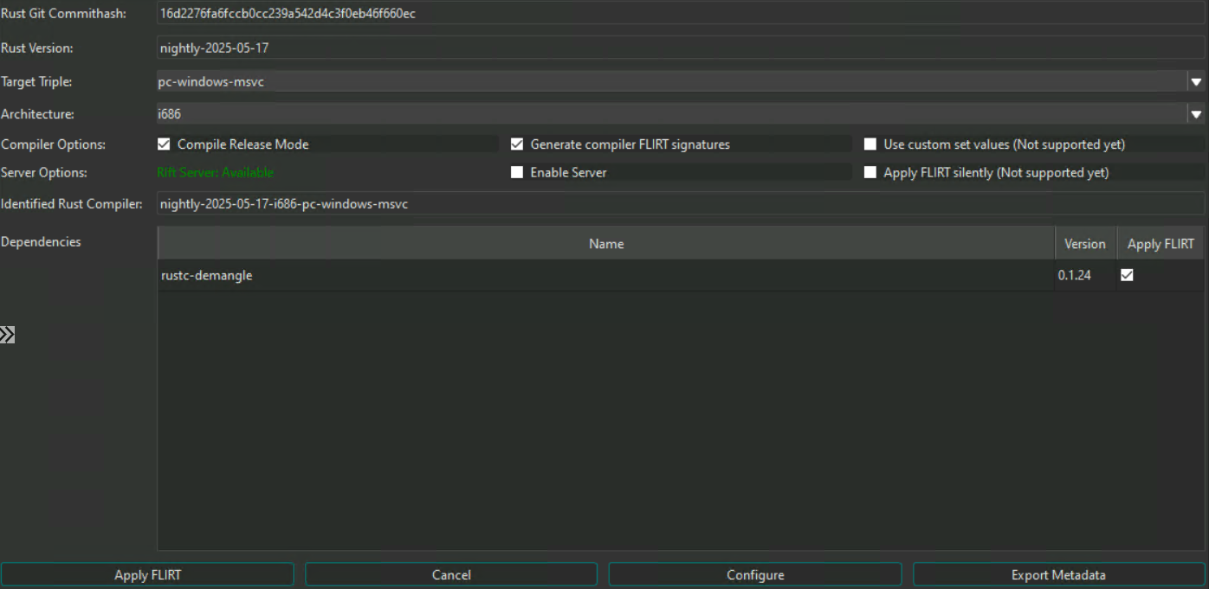The height and width of the screenshot is (589, 1209).
Task: Open the Configure button
Action: coord(755,574)
